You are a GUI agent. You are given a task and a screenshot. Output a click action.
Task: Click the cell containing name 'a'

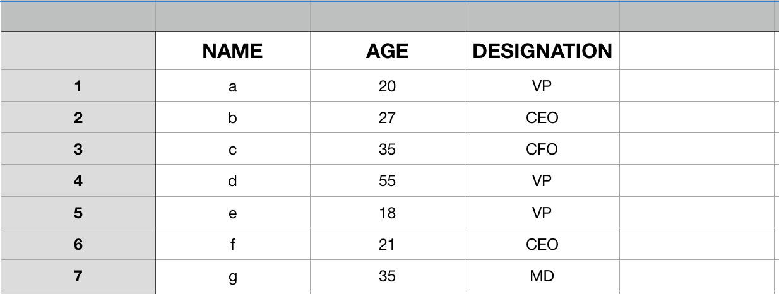coord(233,86)
